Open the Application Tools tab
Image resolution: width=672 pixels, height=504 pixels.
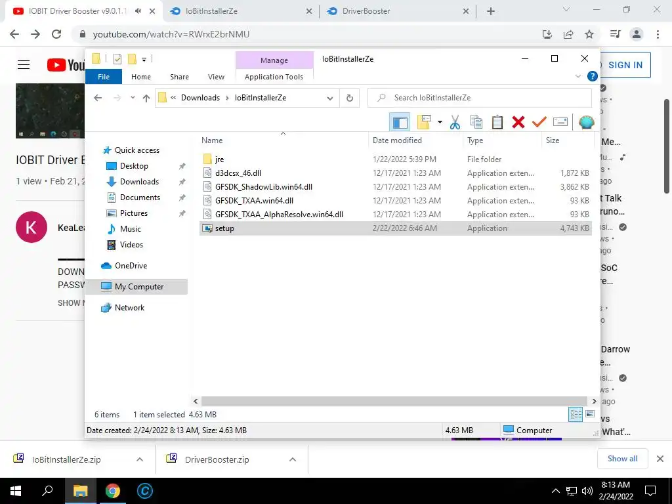pos(274,77)
